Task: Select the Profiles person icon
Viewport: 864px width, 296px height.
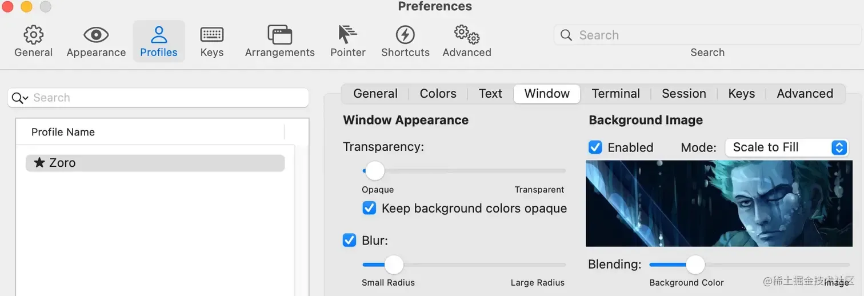Action: click(x=159, y=35)
